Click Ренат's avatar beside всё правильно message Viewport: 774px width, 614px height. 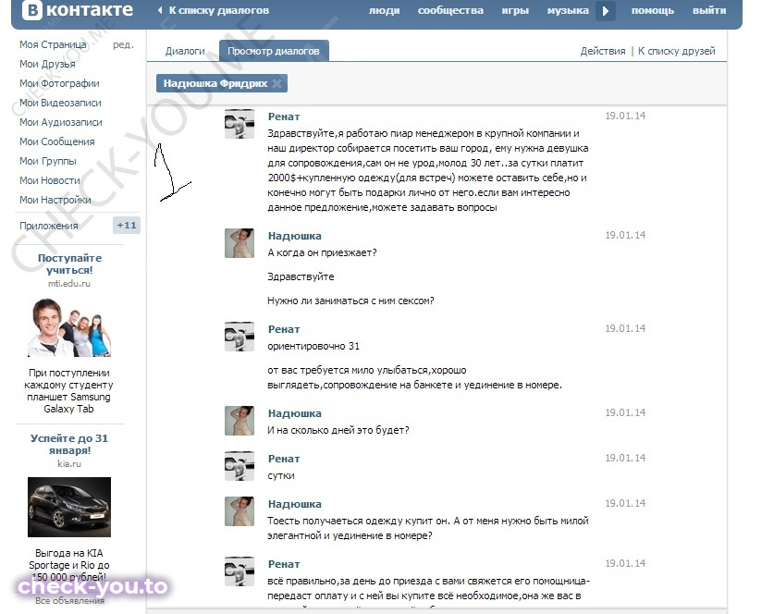click(x=240, y=571)
